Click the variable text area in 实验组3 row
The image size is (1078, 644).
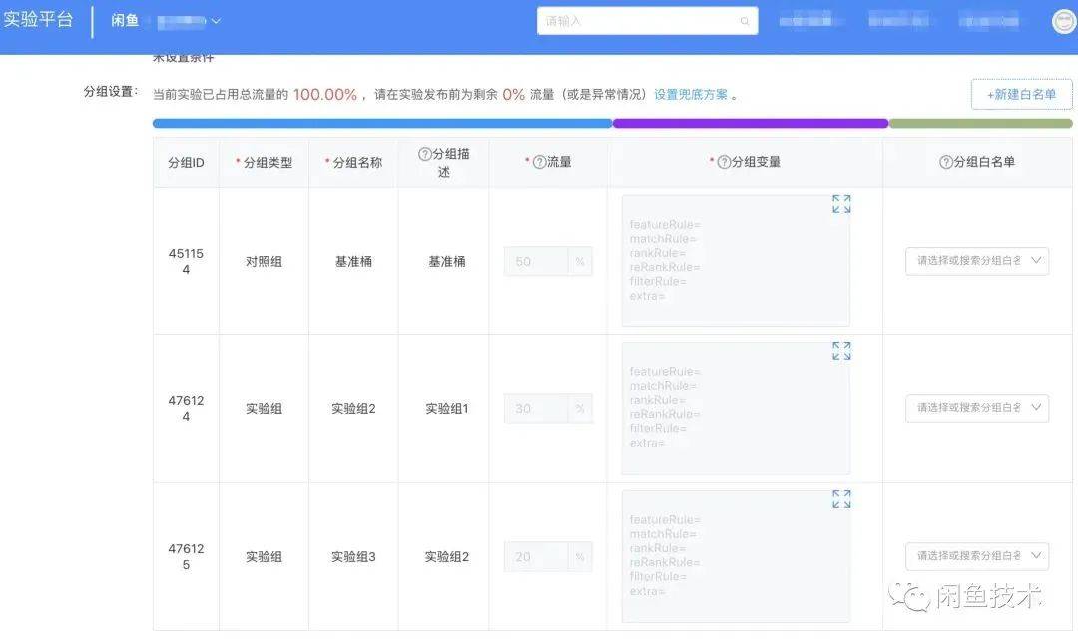736,556
